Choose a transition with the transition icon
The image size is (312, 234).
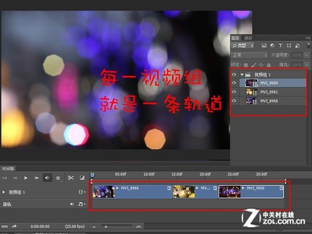[82, 178]
